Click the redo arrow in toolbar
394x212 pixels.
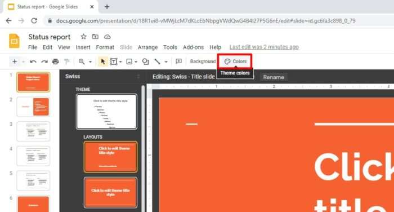(44, 61)
